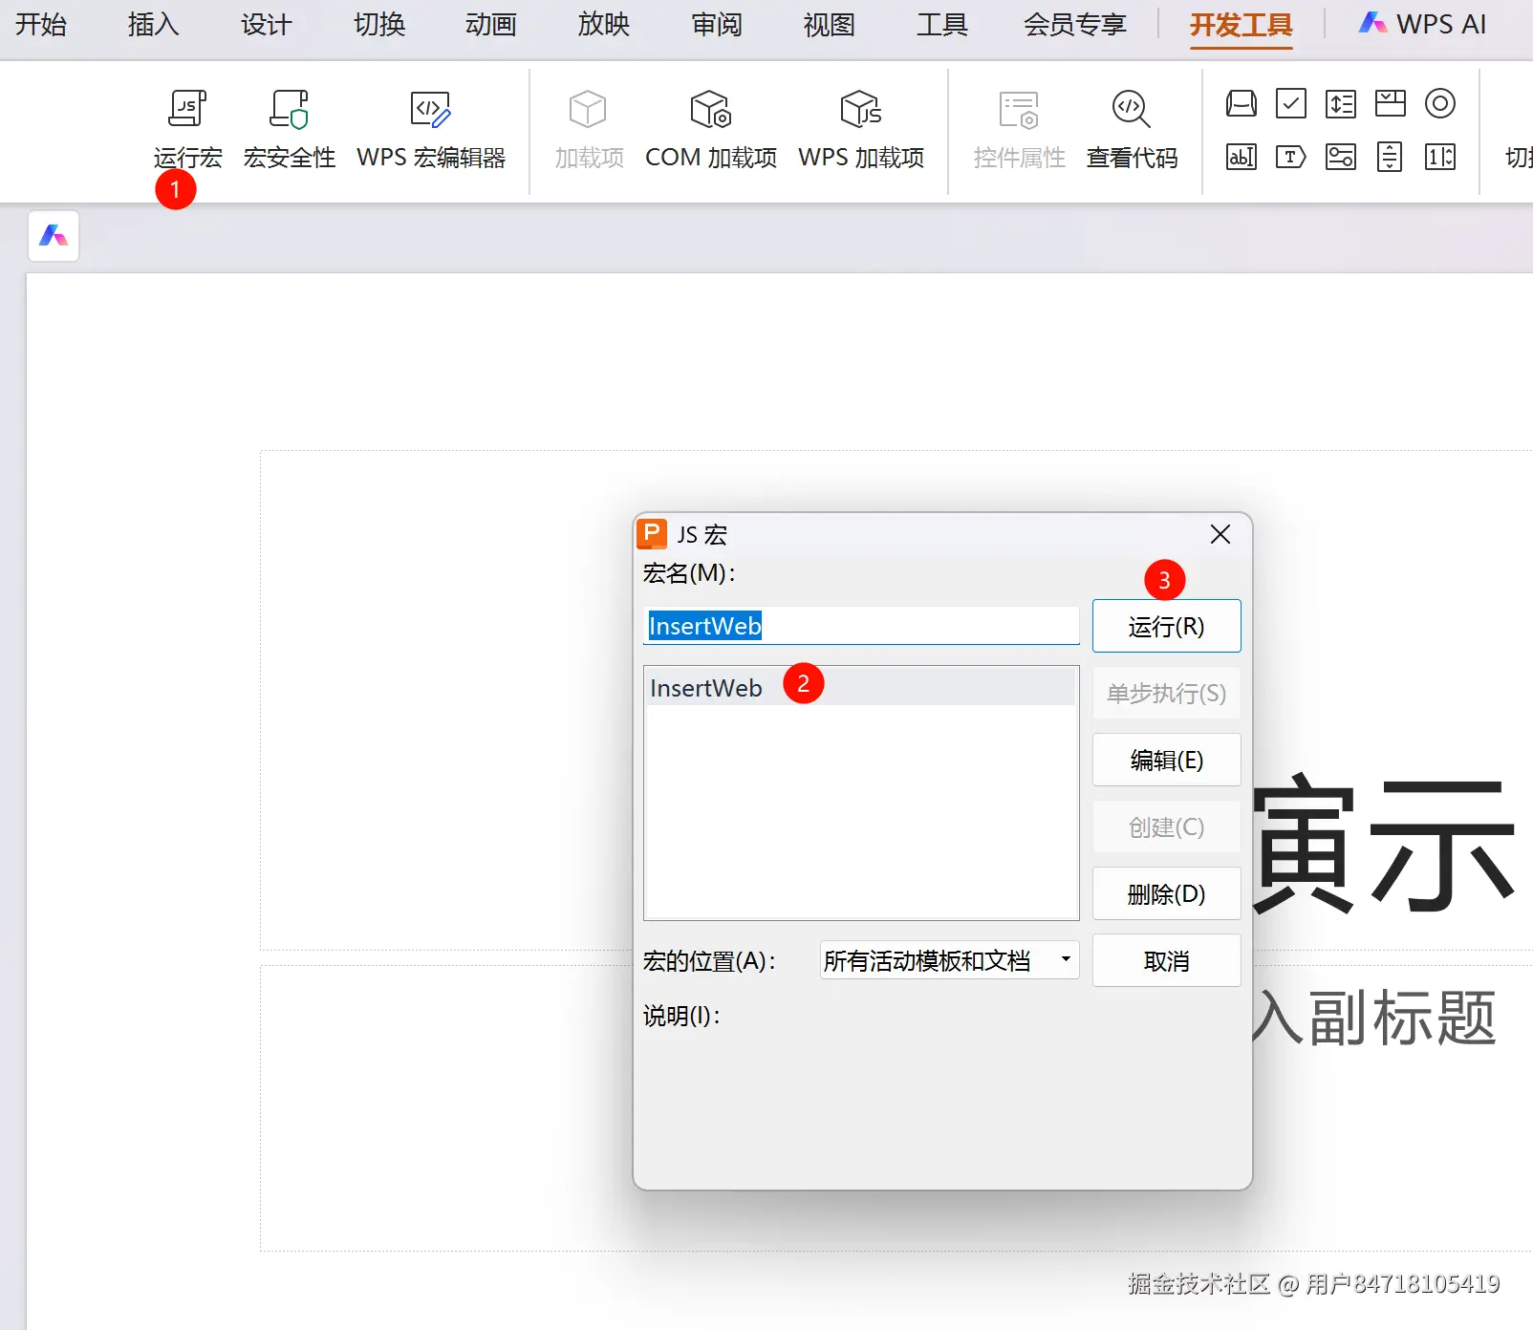Cancel the JS 宏 dialog with 取消
The height and width of the screenshot is (1330, 1533).
pyautogui.click(x=1167, y=960)
